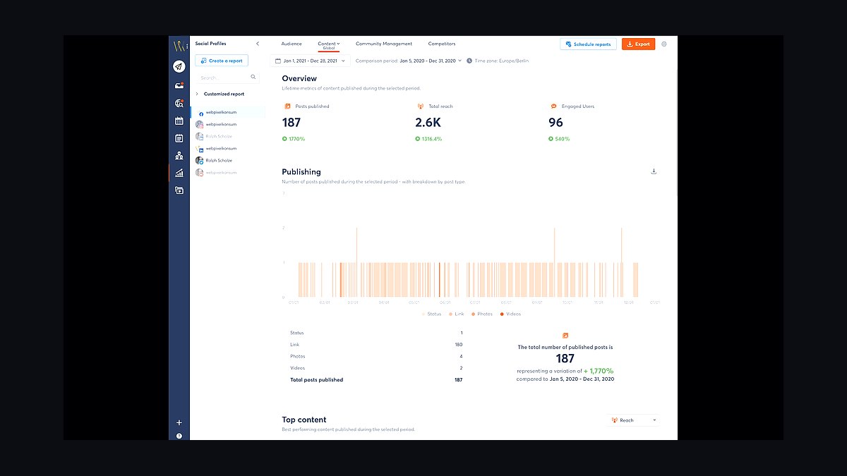
Task: Click the + 1,770% variation text
Action: (599, 371)
